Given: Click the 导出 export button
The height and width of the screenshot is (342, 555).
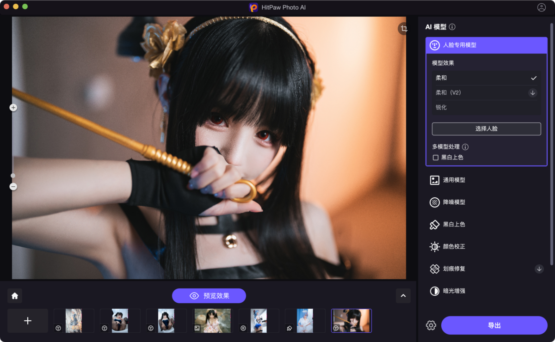Looking at the screenshot, I should pos(494,325).
